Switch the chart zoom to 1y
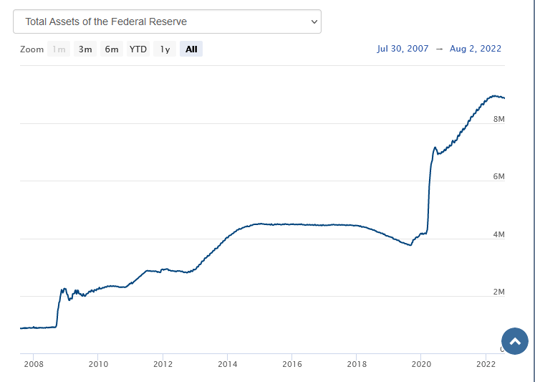The image size is (535, 382). click(165, 49)
